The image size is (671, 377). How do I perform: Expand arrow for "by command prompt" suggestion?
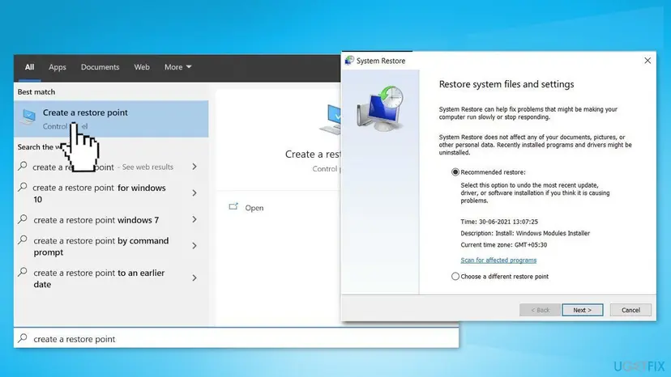194,246
